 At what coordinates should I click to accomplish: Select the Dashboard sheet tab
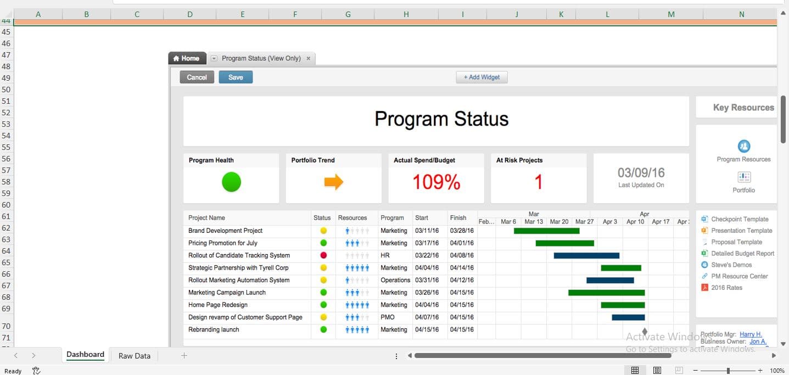85,355
